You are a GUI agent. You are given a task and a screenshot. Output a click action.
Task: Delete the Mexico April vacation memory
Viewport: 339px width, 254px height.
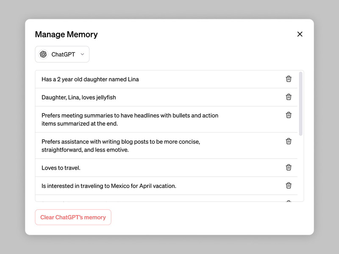(x=289, y=185)
